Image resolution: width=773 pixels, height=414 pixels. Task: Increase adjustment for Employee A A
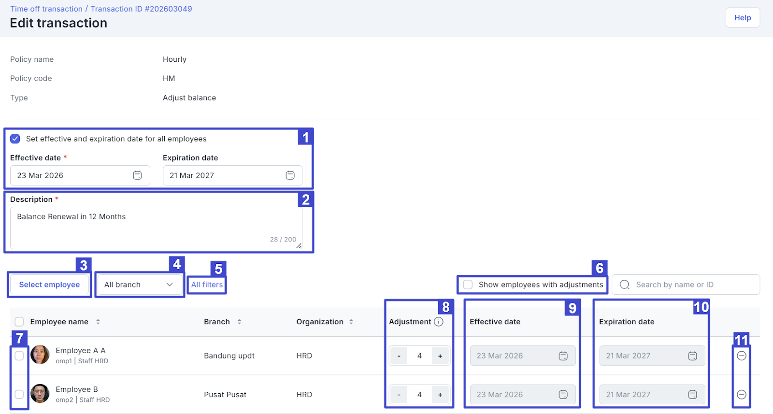(x=440, y=356)
